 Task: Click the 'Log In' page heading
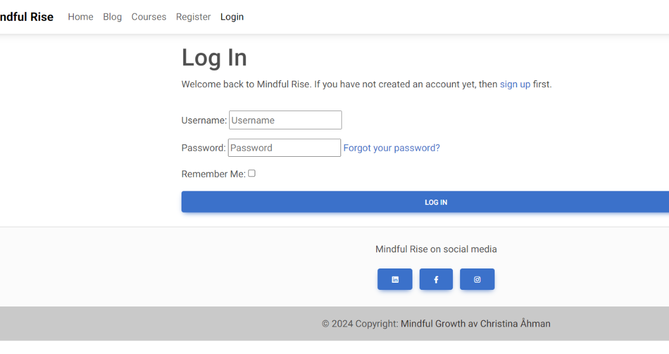pyautogui.click(x=214, y=58)
